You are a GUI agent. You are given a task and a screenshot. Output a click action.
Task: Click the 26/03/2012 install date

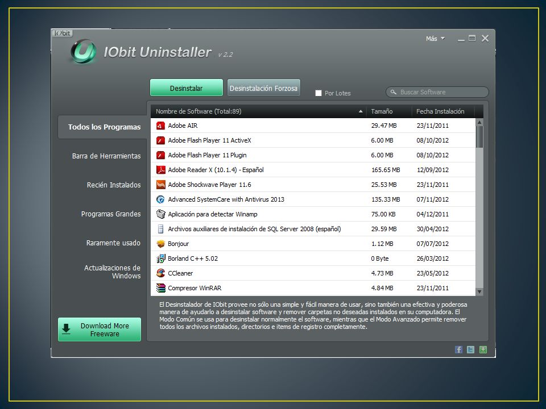pos(432,259)
